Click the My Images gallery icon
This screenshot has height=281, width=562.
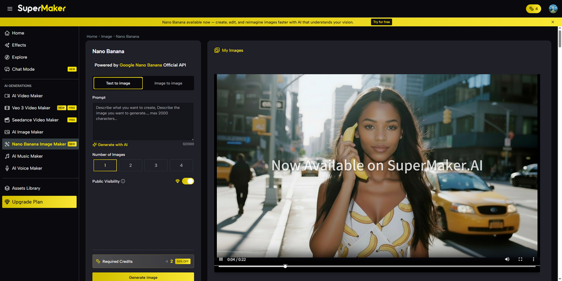(x=217, y=50)
